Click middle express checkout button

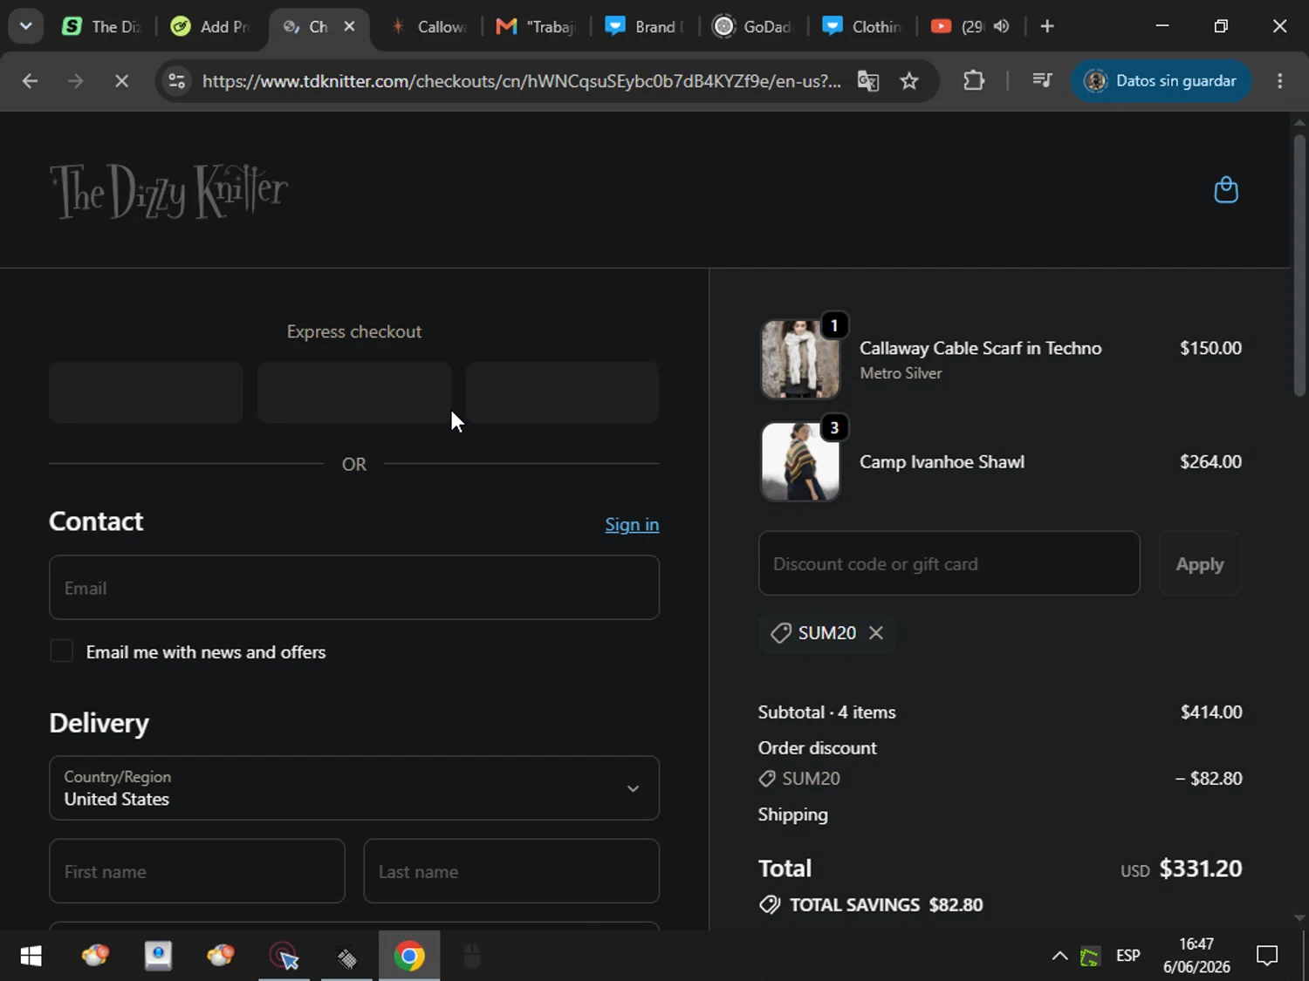click(x=354, y=392)
